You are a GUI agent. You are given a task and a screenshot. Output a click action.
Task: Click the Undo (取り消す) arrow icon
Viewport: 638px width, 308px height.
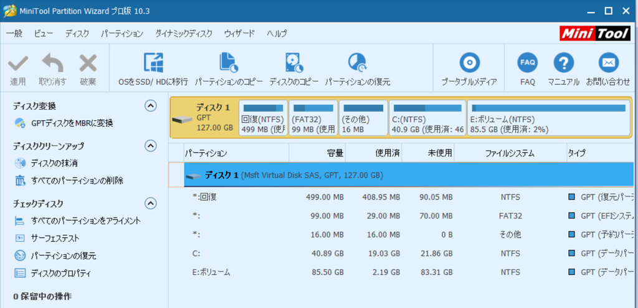(52, 63)
